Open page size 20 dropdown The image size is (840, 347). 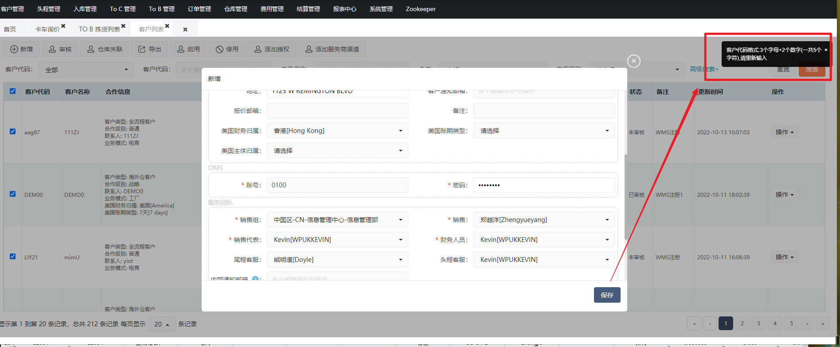click(162, 324)
